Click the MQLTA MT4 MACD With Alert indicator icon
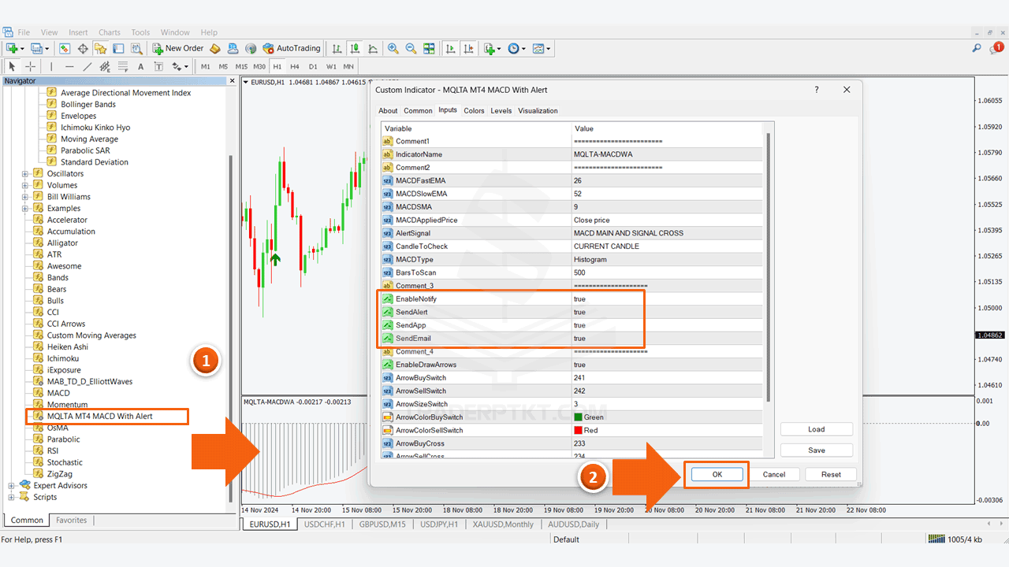 37,416
